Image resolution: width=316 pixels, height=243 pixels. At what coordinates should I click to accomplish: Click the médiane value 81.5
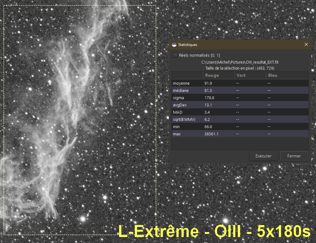click(x=208, y=90)
